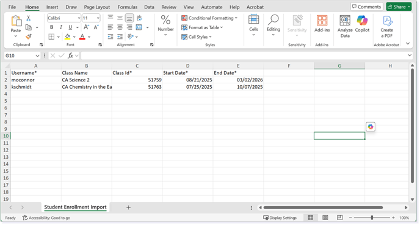
Task: Click the green Share button
Action: (399, 7)
